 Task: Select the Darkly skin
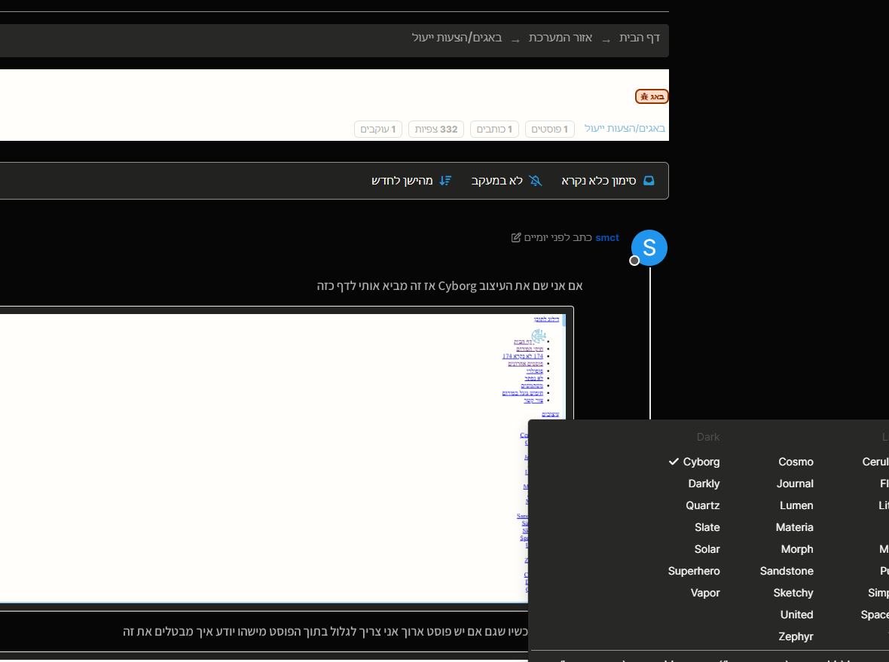point(704,484)
